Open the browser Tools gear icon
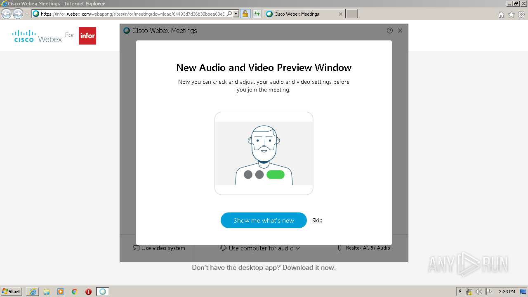 coord(521,14)
